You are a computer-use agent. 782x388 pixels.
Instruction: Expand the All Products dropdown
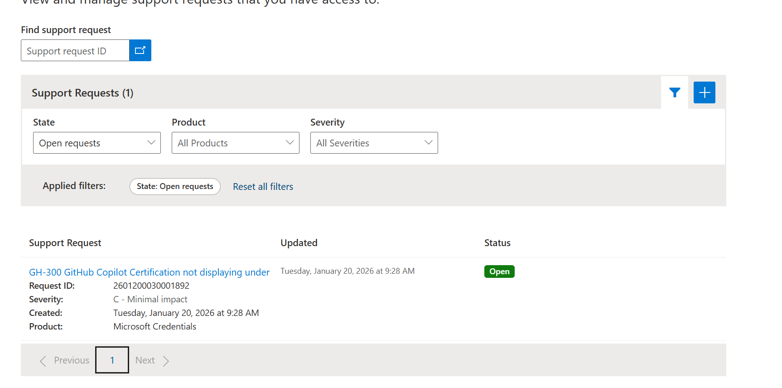[236, 143]
